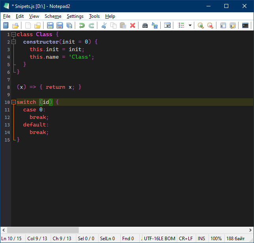Screen dimensions: 254x243
Task: Click the CR+LF line ending indicator
Action: (x=186, y=239)
